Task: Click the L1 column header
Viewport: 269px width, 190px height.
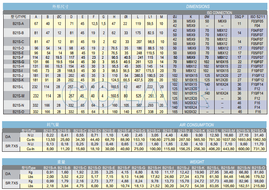Action: pyautogui.click(x=150, y=17)
